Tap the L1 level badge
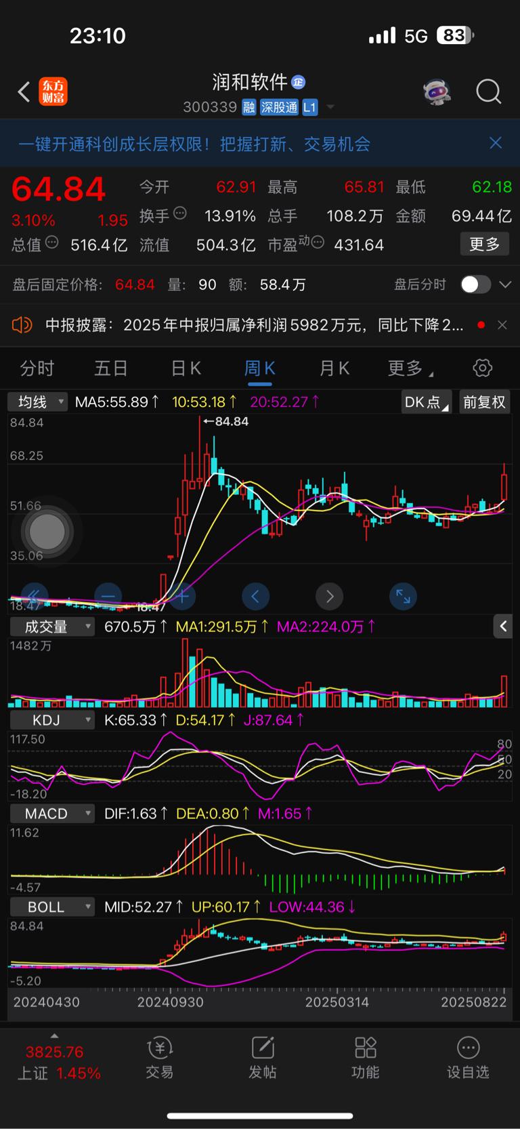 click(309, 107)
